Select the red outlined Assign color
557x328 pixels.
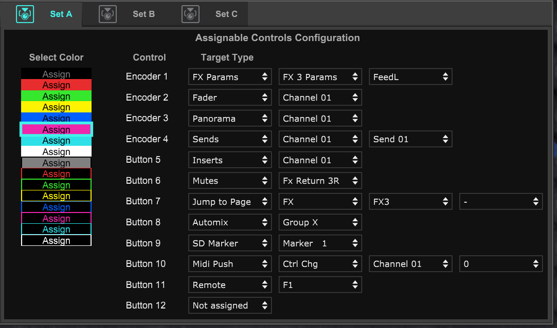tap(56, 173)
